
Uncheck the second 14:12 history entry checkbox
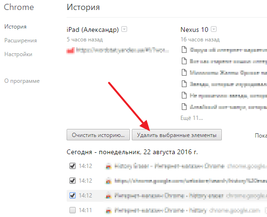point(72,180)
